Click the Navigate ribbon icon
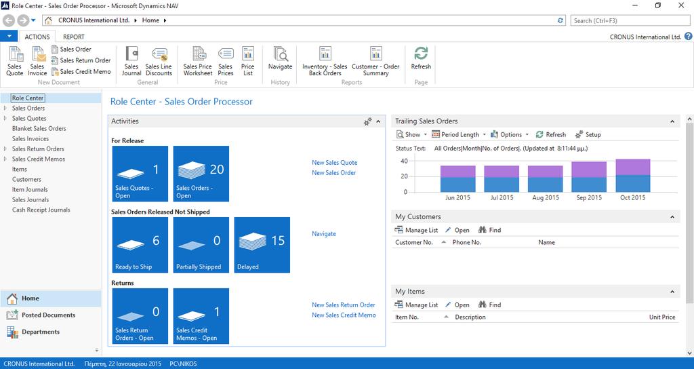This screenshot has height=369, width=694. [280, 58]
